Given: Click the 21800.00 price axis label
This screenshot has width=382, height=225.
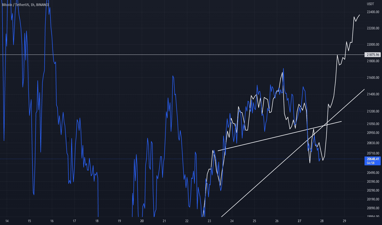Looking at the screenshot, I should click(373, 61).
